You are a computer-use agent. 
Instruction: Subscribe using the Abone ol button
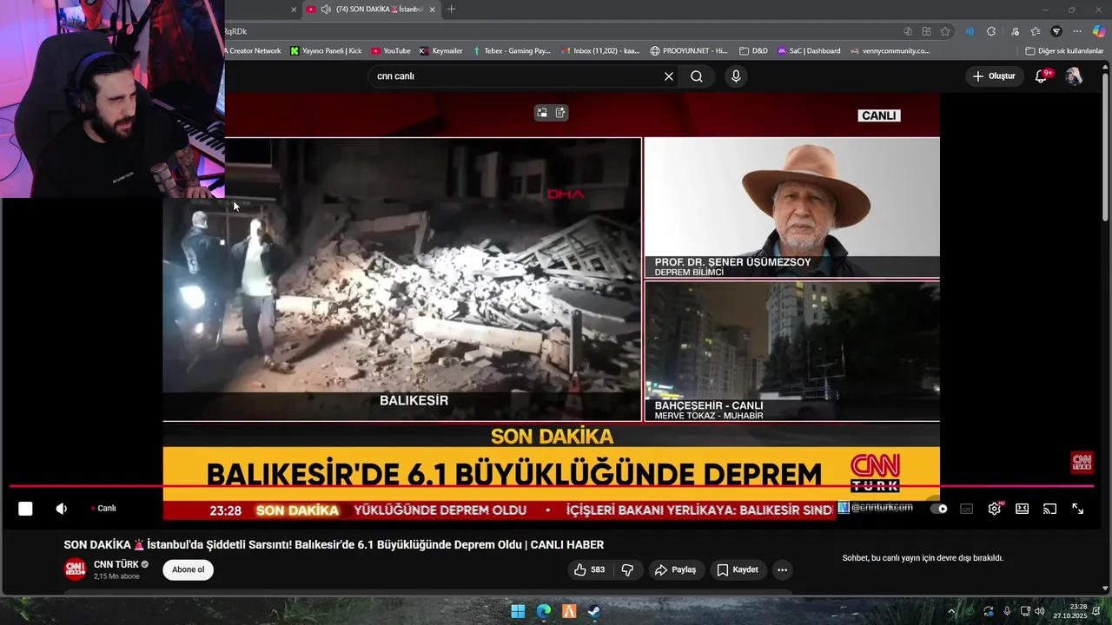pos(188,569)
